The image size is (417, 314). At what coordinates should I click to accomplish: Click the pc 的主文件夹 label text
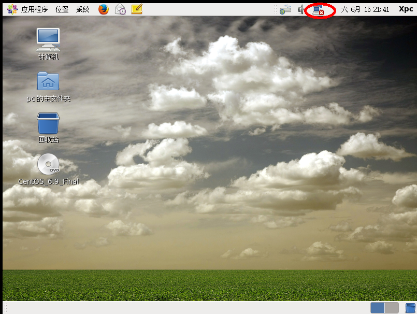(x=48, y=99)
